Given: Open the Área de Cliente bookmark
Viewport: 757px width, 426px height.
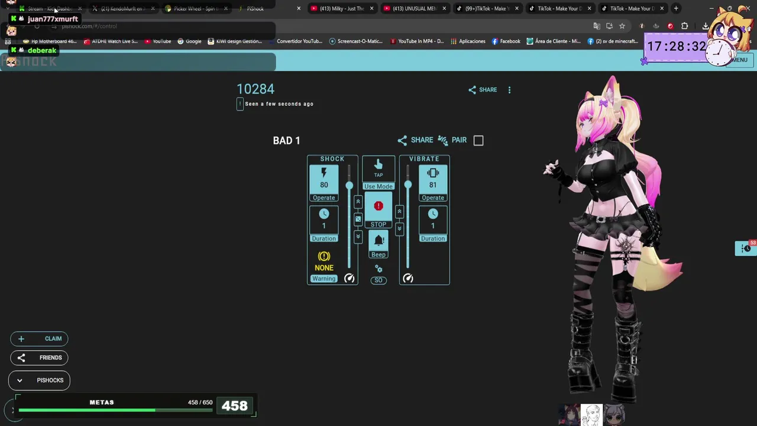Looking at the screenshot, I should 554,41.
